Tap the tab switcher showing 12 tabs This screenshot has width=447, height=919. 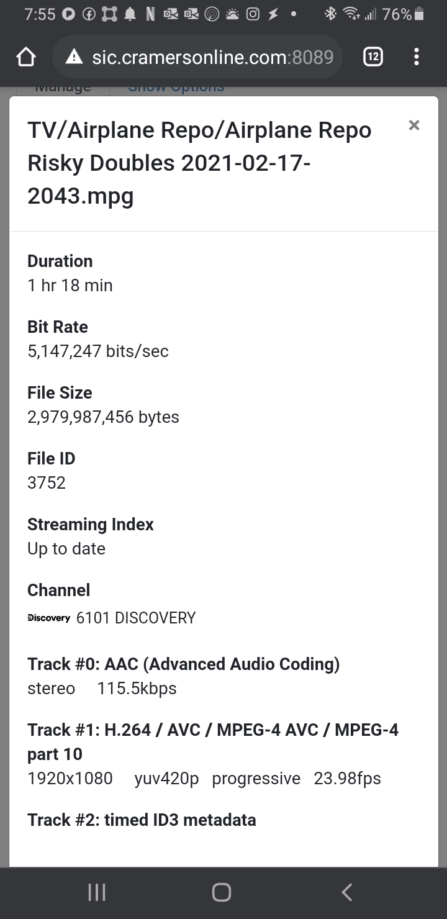click(x=372, y=57)
